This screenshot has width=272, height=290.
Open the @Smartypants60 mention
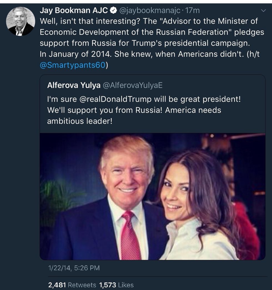(72, 65)
